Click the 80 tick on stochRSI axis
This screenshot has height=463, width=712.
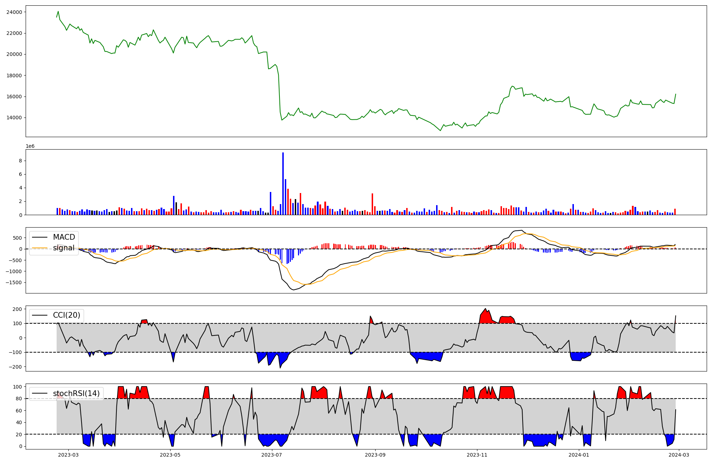pyautogui.click(x=19, y=399)
